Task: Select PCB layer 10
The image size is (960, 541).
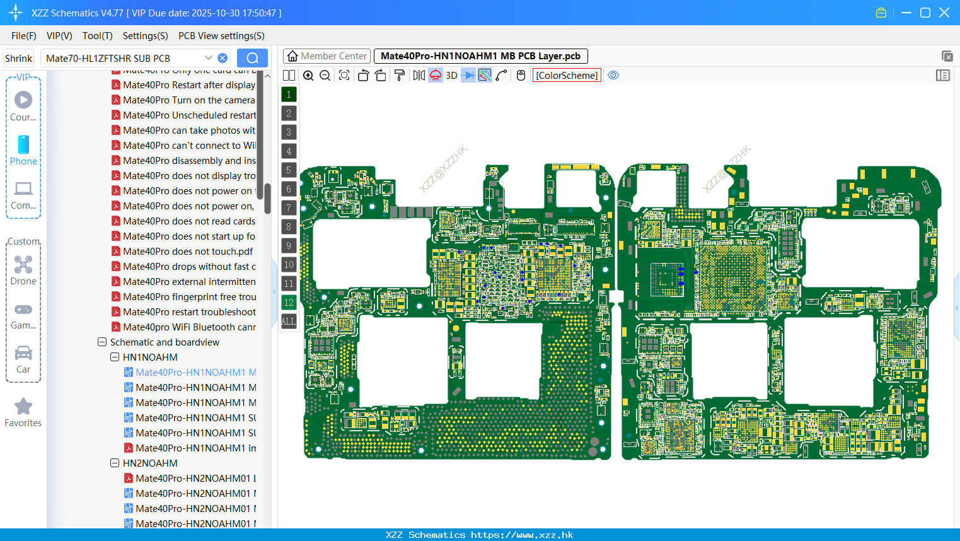Action: coord(289,265)
